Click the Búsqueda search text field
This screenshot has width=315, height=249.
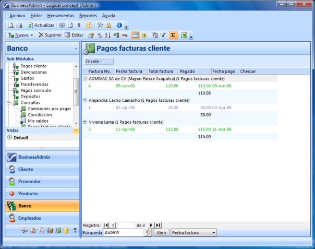click(123, 232)
